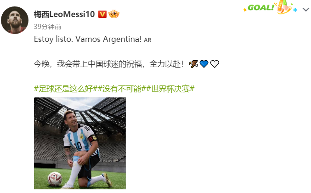
Task: Open Messi's round profile avatar
Action: (15, 20)
